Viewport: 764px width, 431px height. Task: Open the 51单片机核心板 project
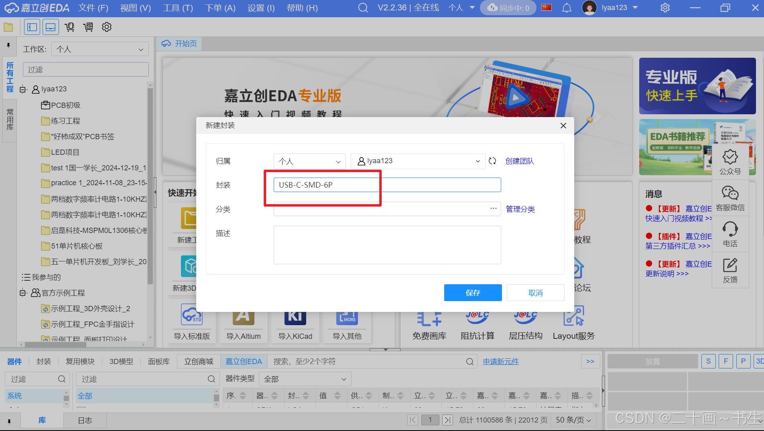point(72,246)
